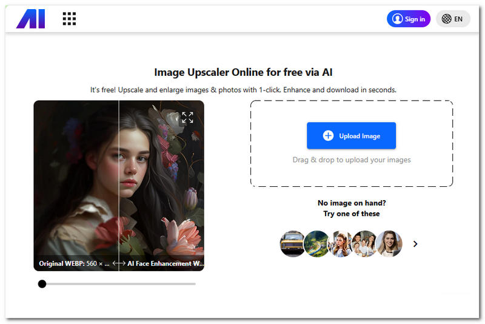Click the user avatar icon in Sign in

pyautogui.click(x=398, y=19)
